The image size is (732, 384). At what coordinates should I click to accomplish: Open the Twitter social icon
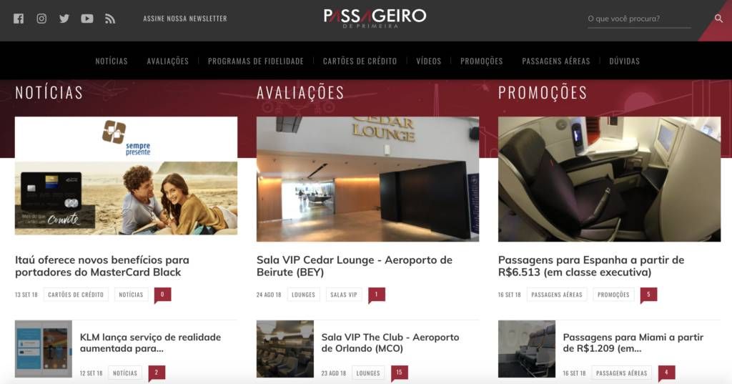pyautogui.click(x=64, y=19)
